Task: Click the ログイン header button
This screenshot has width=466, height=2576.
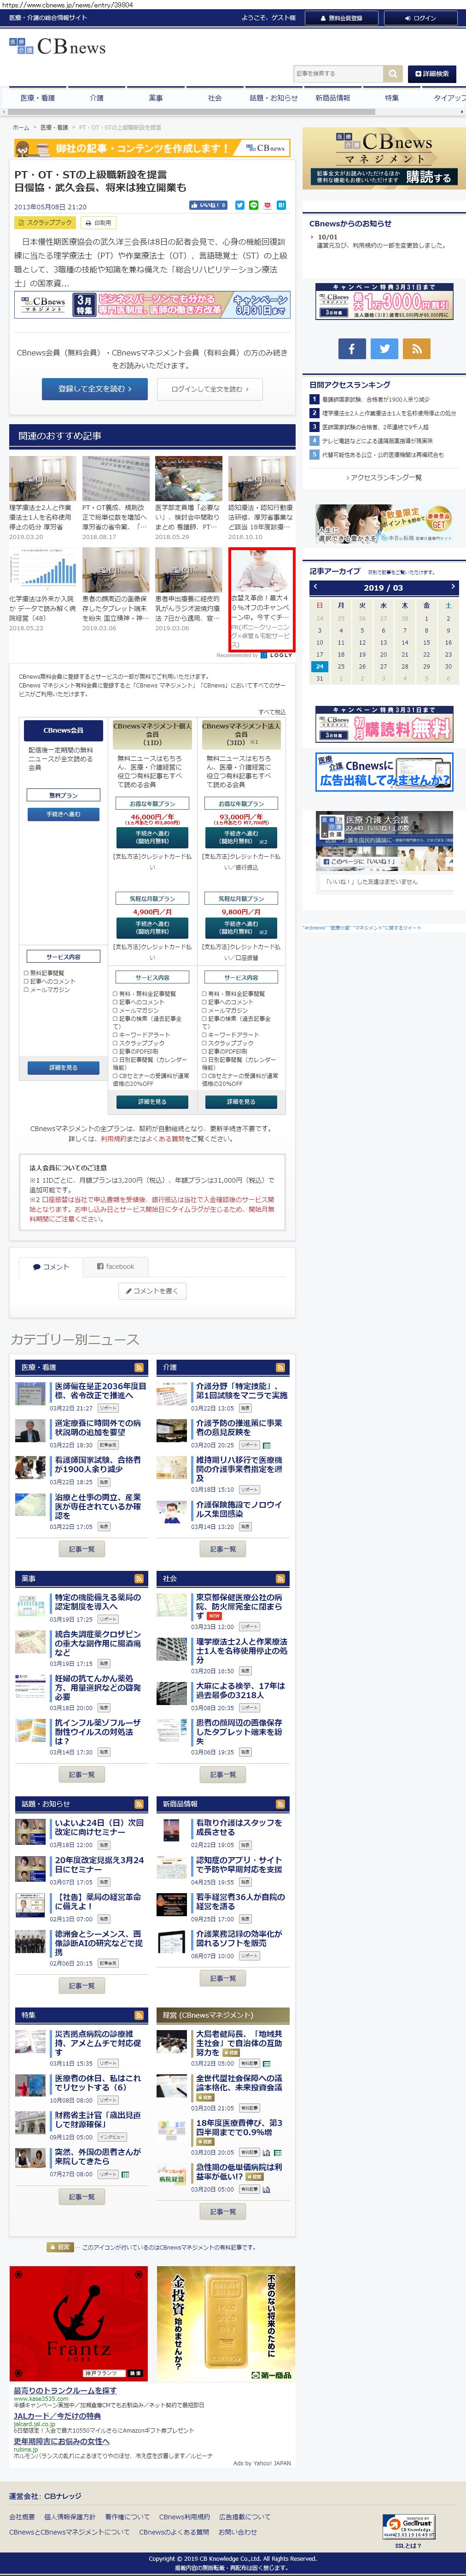Action: 420,18
